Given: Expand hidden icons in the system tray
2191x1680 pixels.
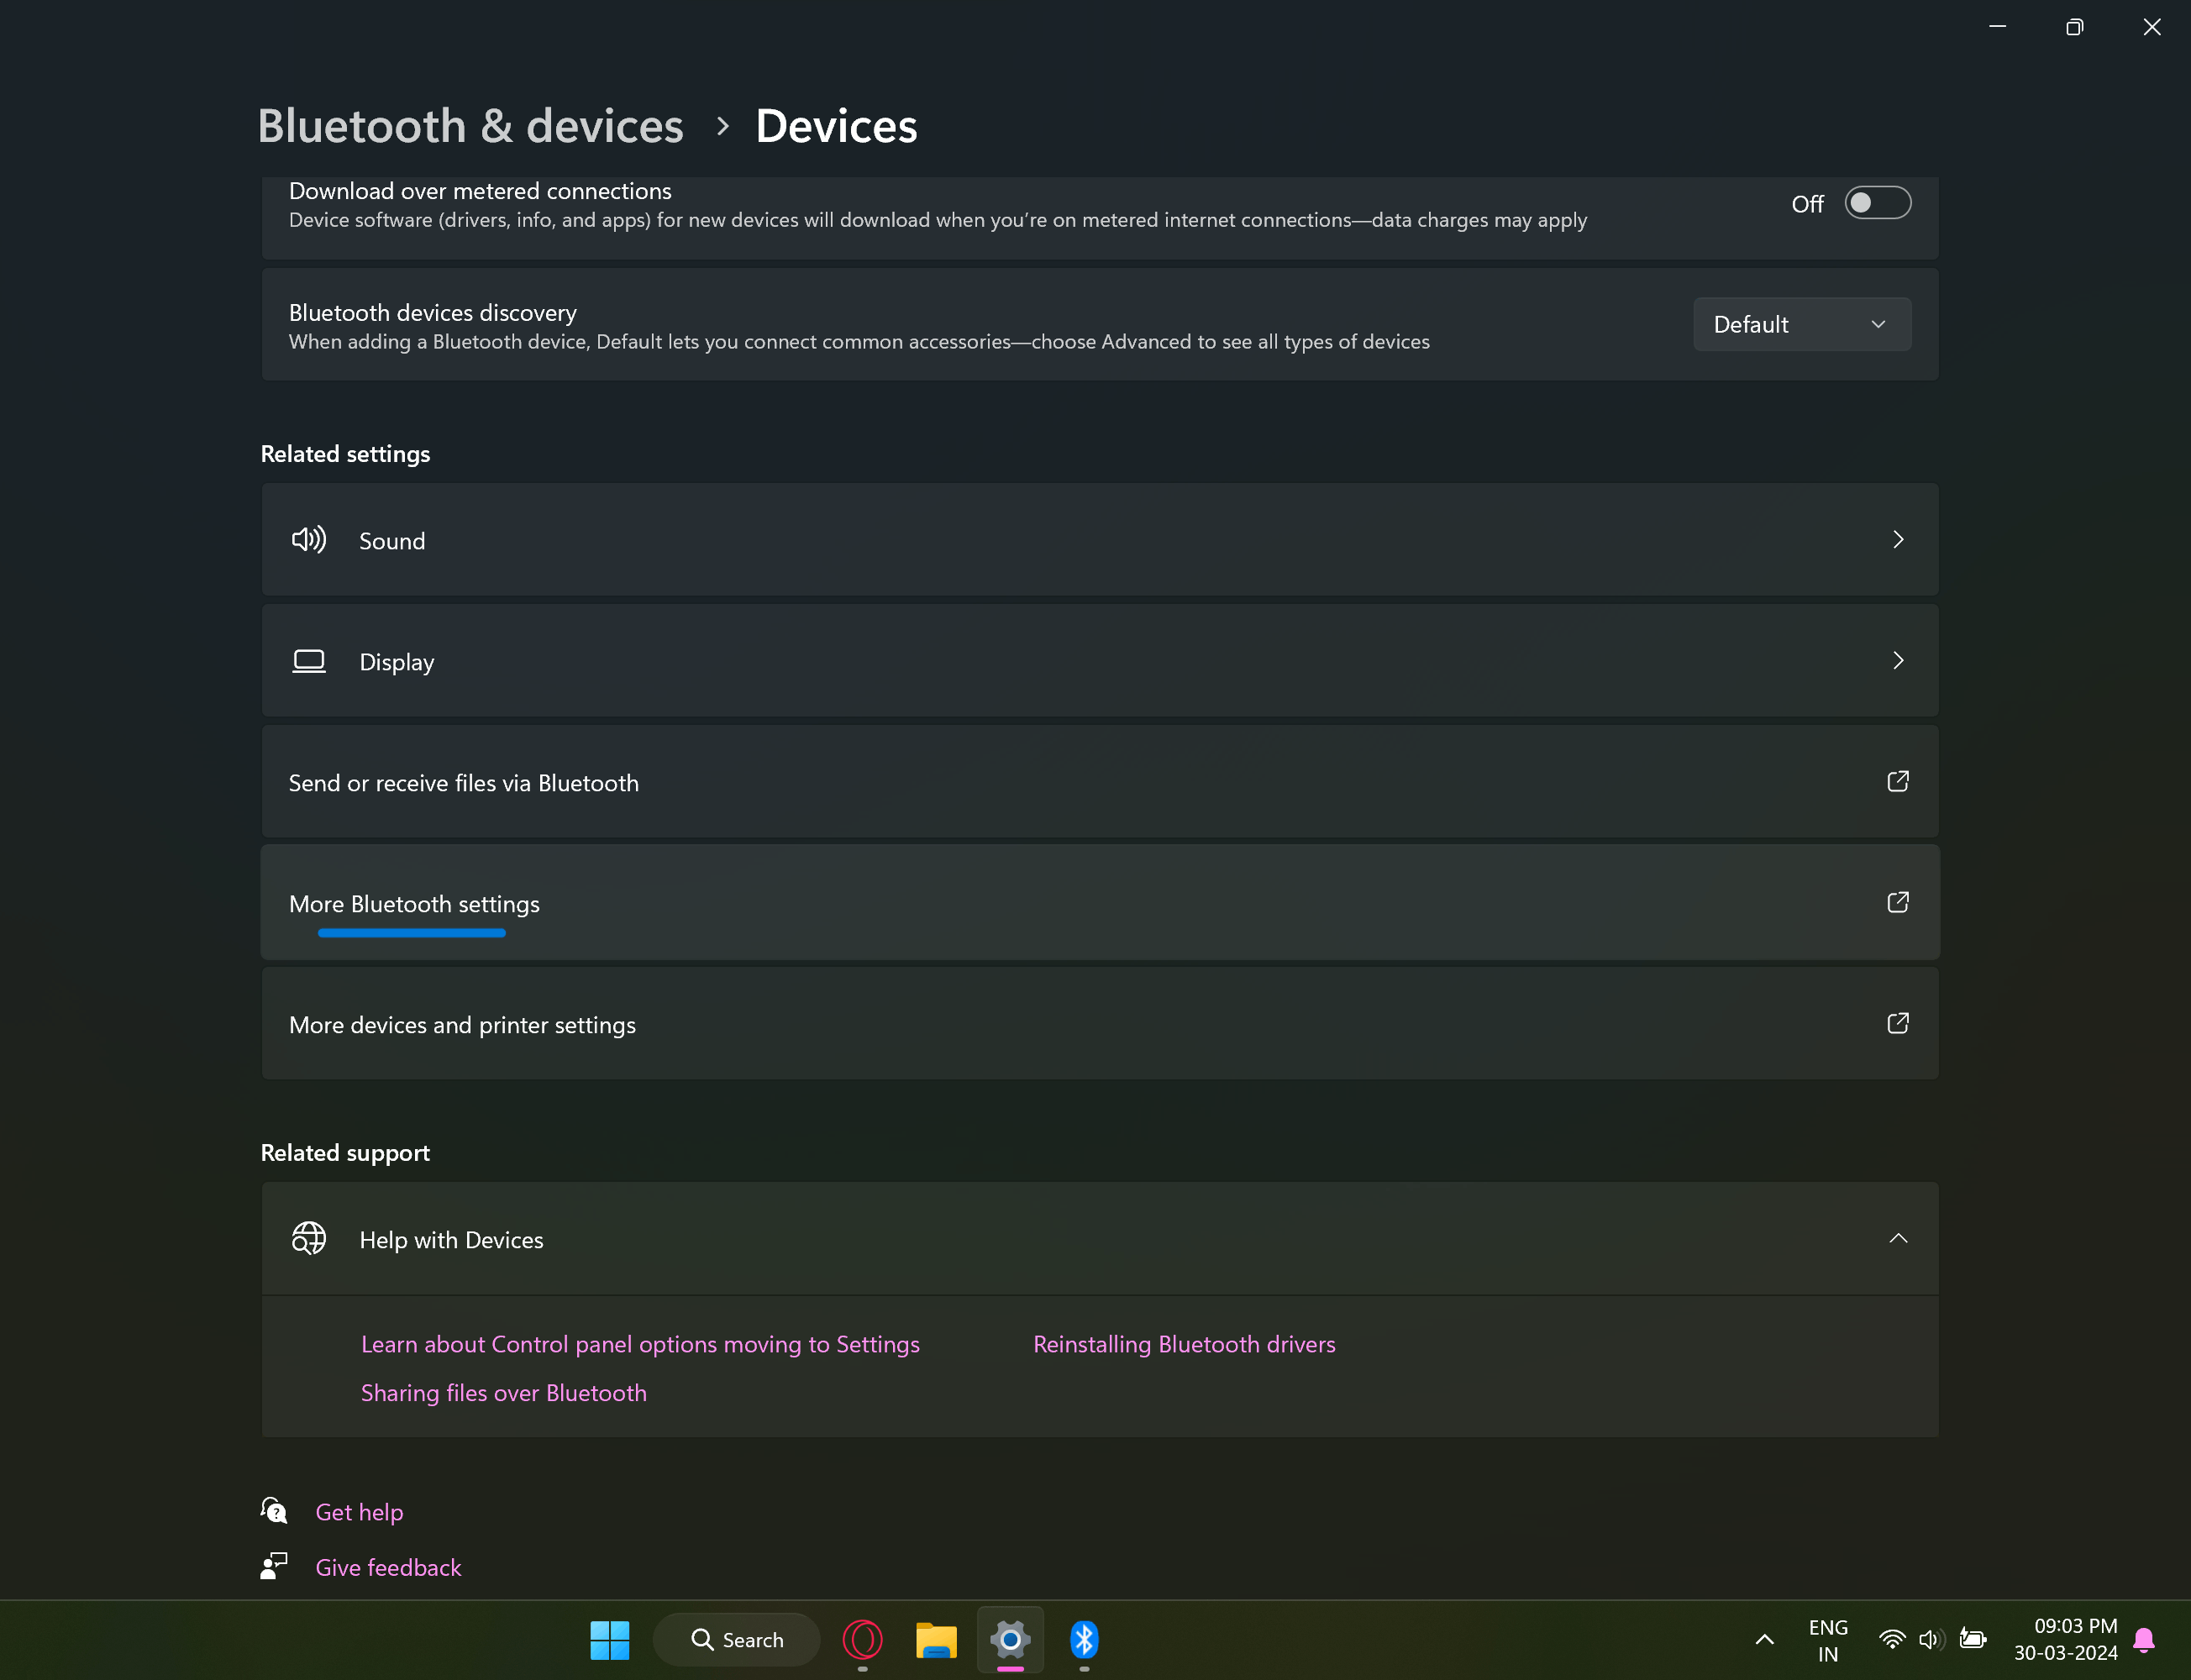Looking at the screenshot, I should 1763,1639.
